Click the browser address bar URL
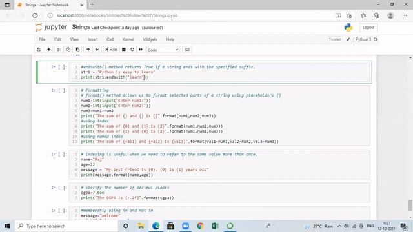Screen dimensions: 413x232 [x=117, y=15]
